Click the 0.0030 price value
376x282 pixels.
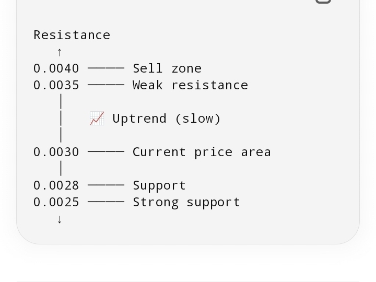tap(56, 152)
